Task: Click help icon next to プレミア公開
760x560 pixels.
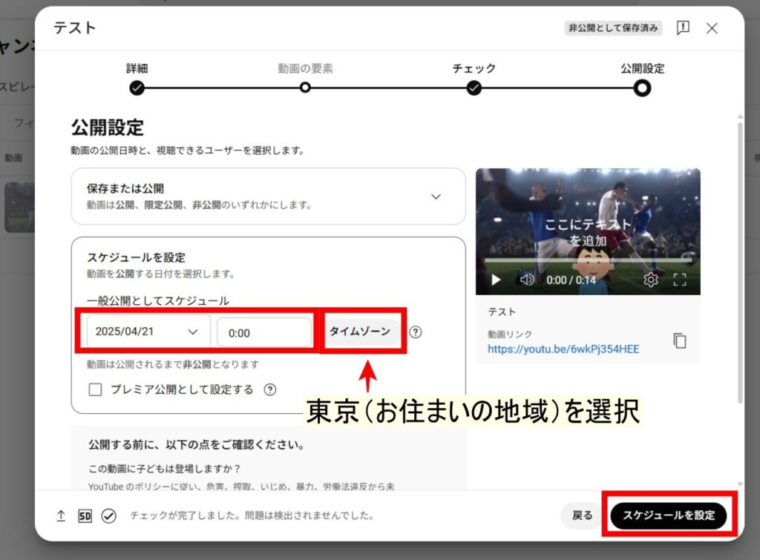Action: [270, 389]
